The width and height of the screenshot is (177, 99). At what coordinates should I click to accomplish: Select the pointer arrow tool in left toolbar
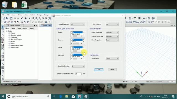[x=3, y=27]
